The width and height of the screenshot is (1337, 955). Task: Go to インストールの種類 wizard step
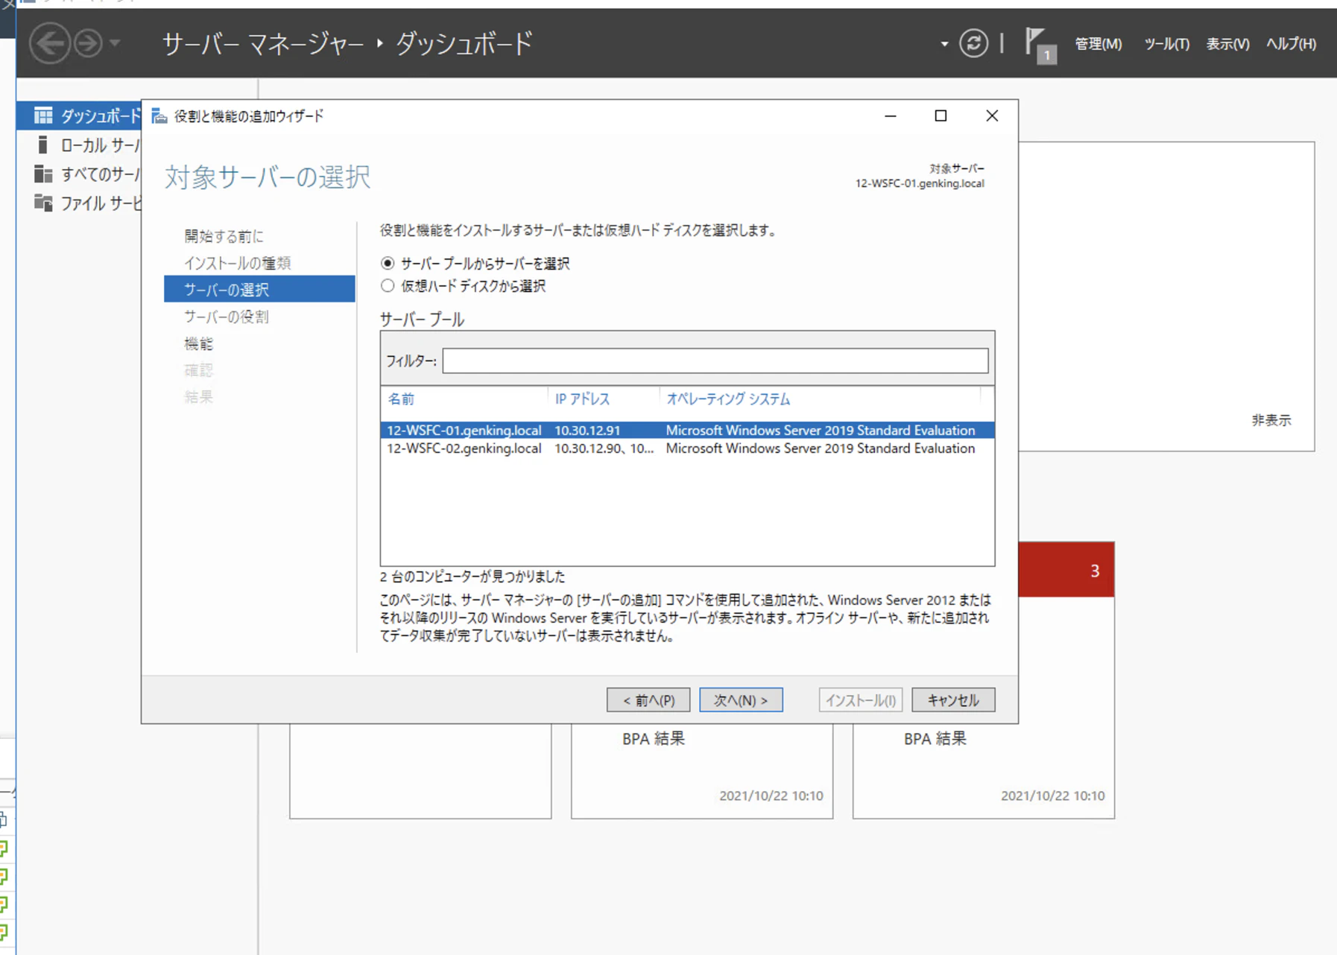point(238,263)
